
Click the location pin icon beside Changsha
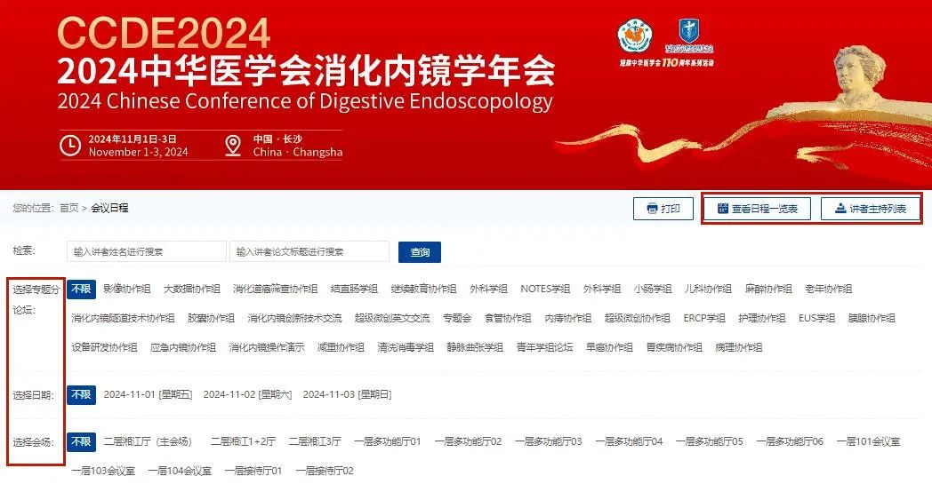click(x=233, y=146)
